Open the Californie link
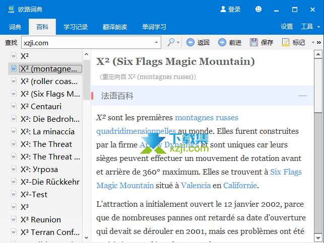324x243 pixels. pos(240,186)
